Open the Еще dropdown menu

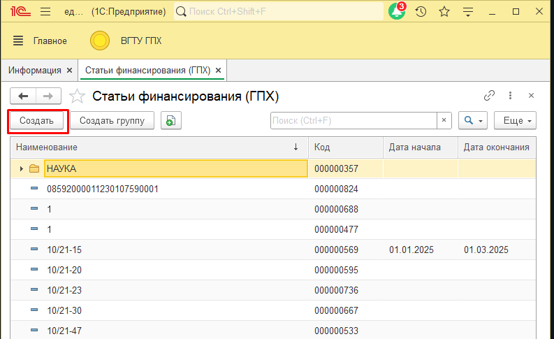pos(514,121)
